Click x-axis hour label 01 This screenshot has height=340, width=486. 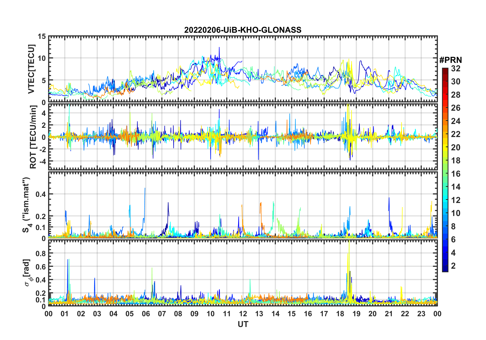click(65, 314)
